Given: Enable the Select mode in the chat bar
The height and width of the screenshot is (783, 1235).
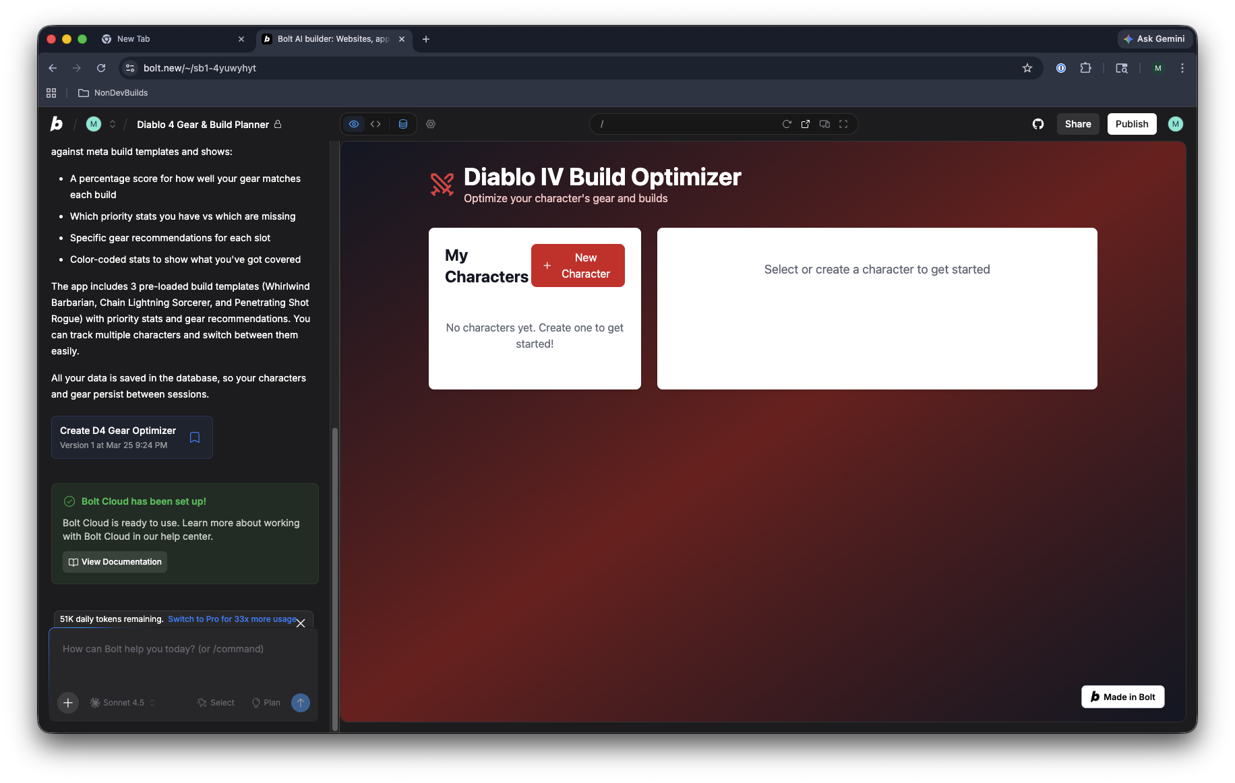Looking at the screenshot, I should (215, 702).
